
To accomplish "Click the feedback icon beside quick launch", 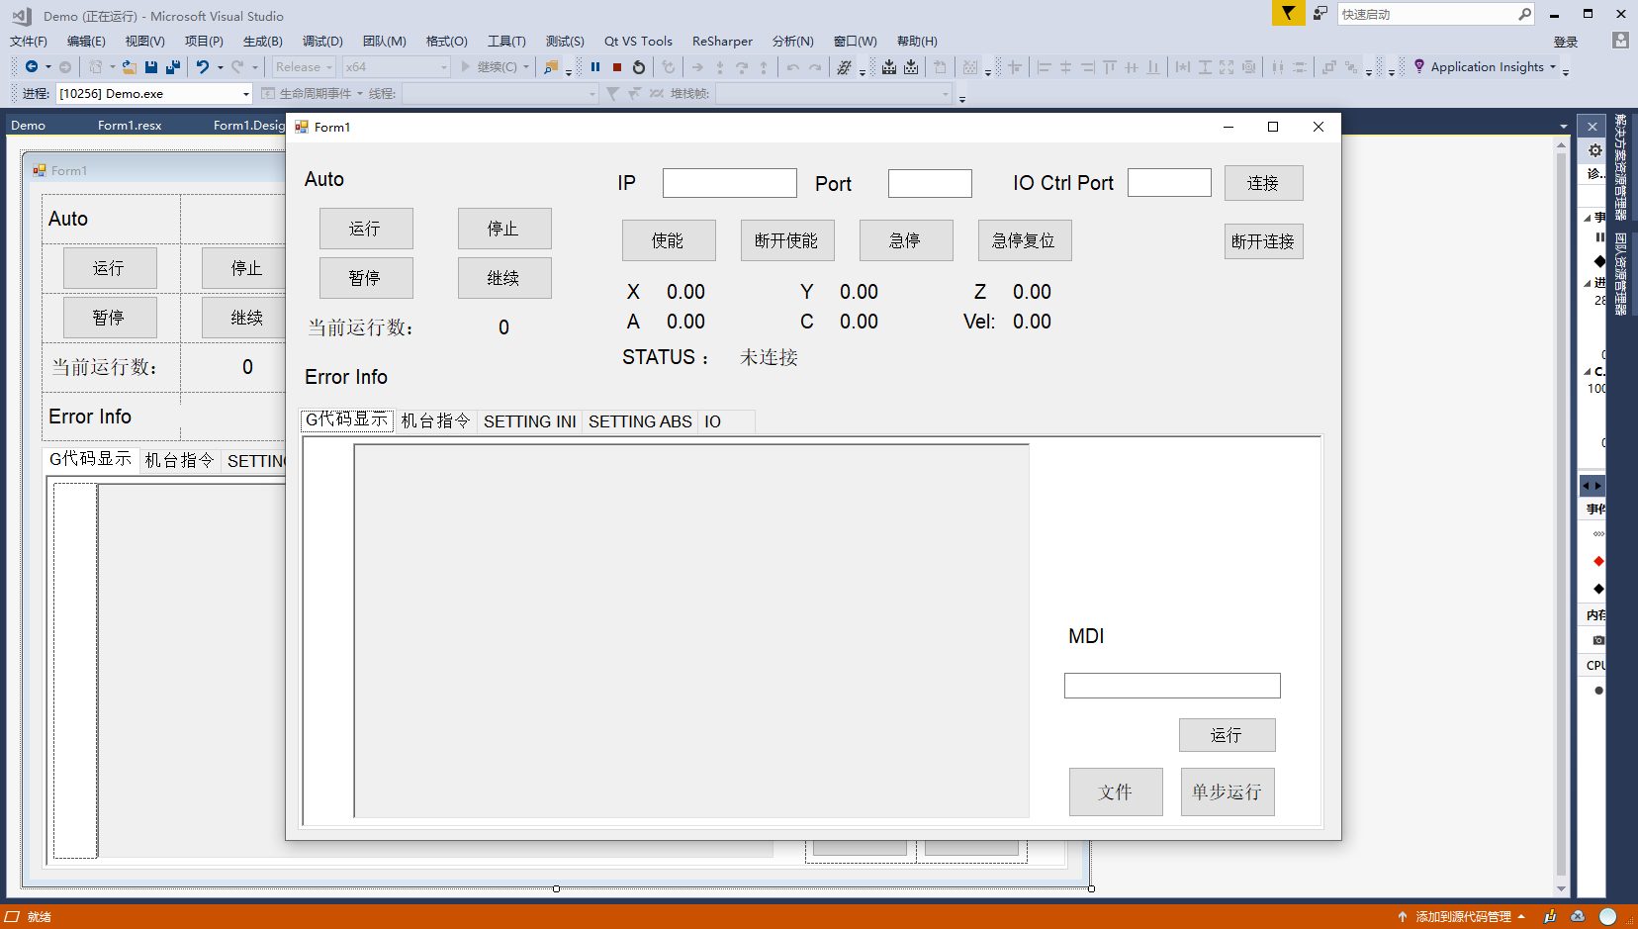I will tap(1320, 14).
